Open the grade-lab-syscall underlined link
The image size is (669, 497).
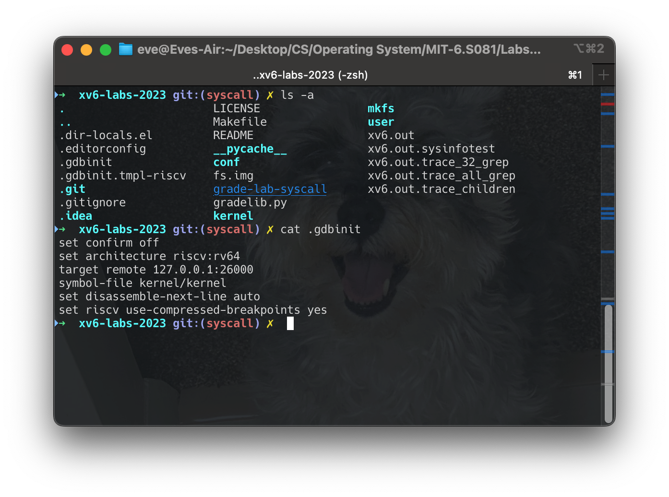270,189
